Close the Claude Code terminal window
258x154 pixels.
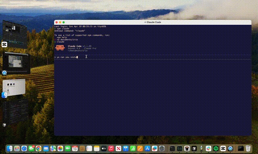56,23
